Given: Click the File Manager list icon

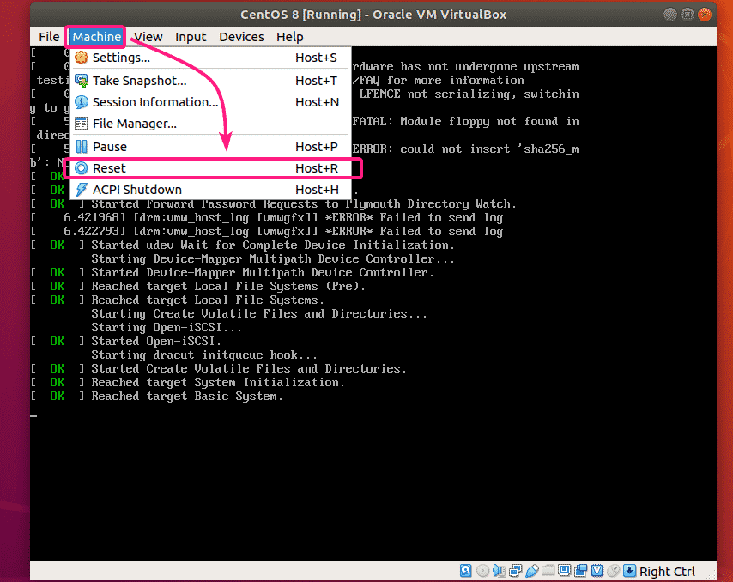Looking at the screenshot, I should click(82, 124).
